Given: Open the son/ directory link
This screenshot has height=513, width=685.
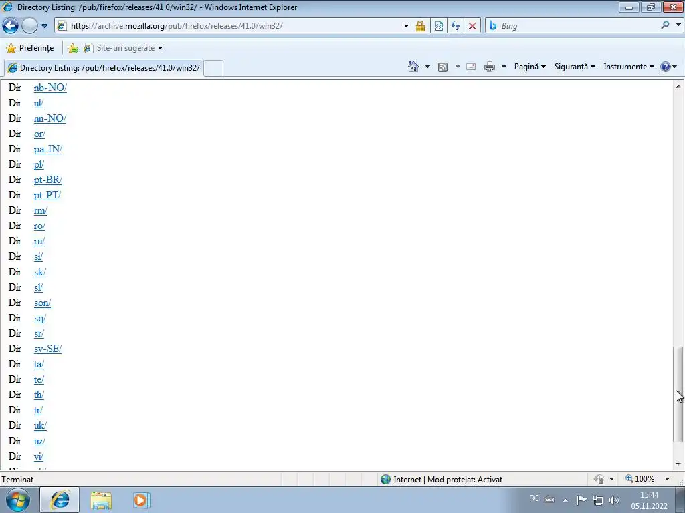Looking at the screenshot, I should [x=42, y=303].
